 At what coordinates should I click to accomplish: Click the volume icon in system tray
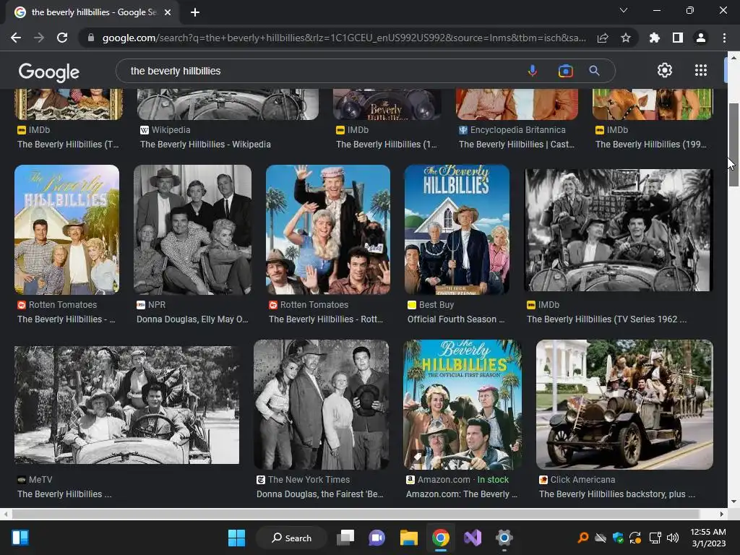pyautogui.click(x=673, y=538)
